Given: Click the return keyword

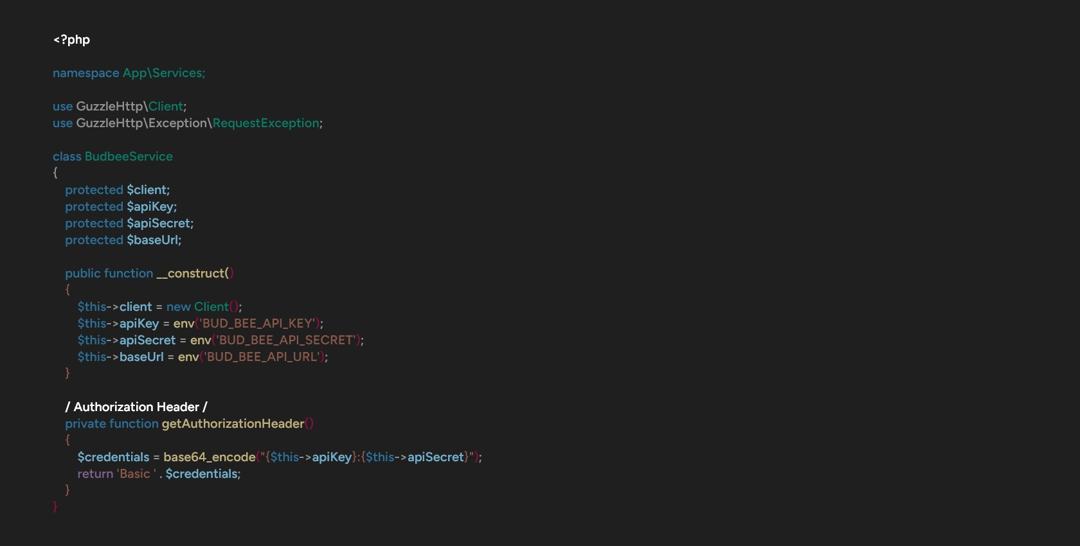Looking at the screenshot, I should click(95, 474).
